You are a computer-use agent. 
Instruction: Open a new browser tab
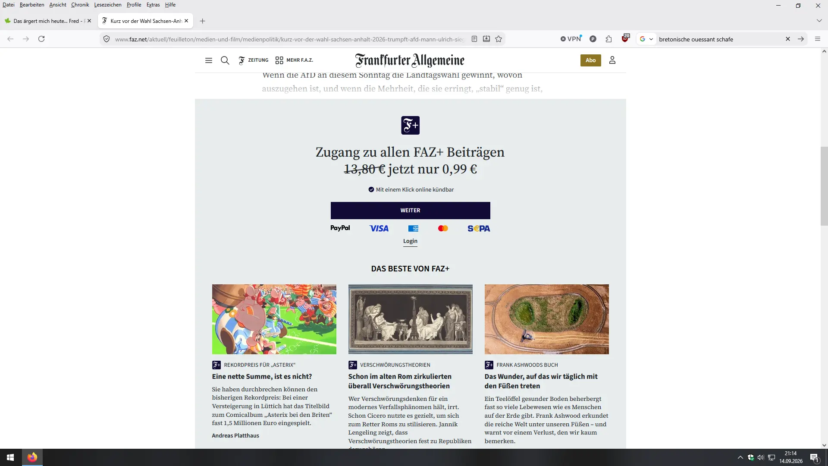tap(202, 21)
